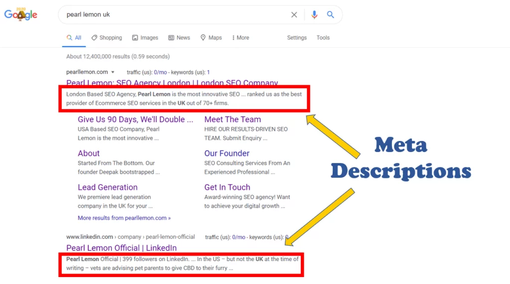Viewport: 510px width, 284px height.
Task: Click More results from pearllemon.com
Action: click(x=124, y=218)
